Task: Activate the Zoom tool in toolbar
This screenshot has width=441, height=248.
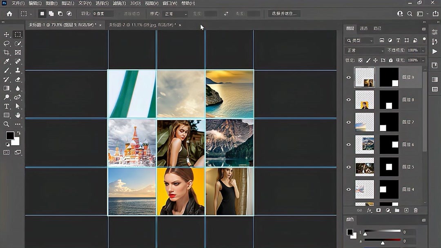Action: coord(7,124)
